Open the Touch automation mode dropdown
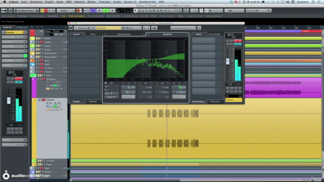Screen dimensions: 324x182 click(x=66, y=11)
